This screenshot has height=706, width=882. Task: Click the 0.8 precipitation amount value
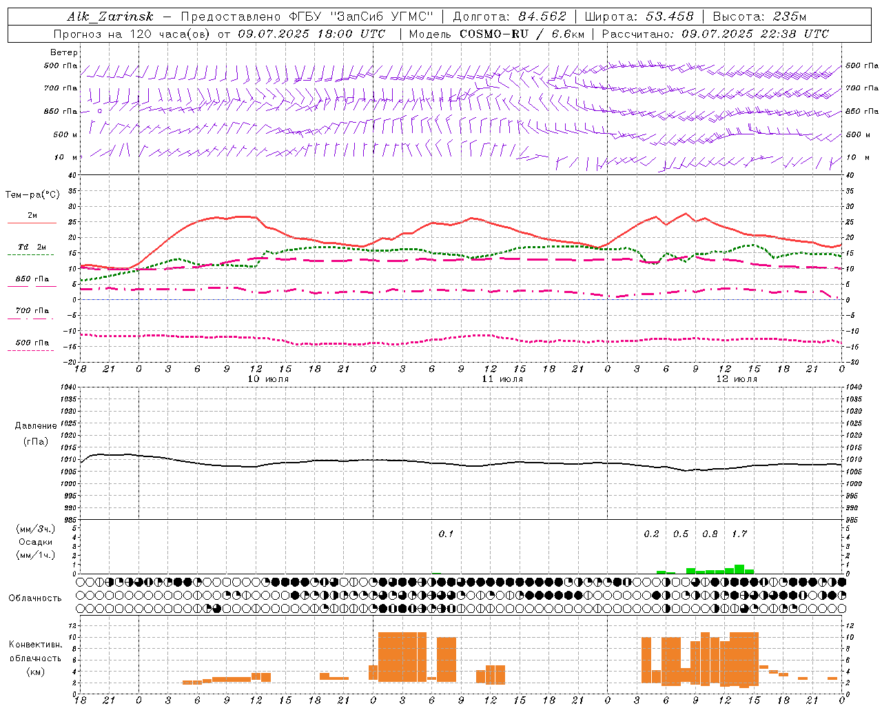pyautogui.click(x=710, y=534)
